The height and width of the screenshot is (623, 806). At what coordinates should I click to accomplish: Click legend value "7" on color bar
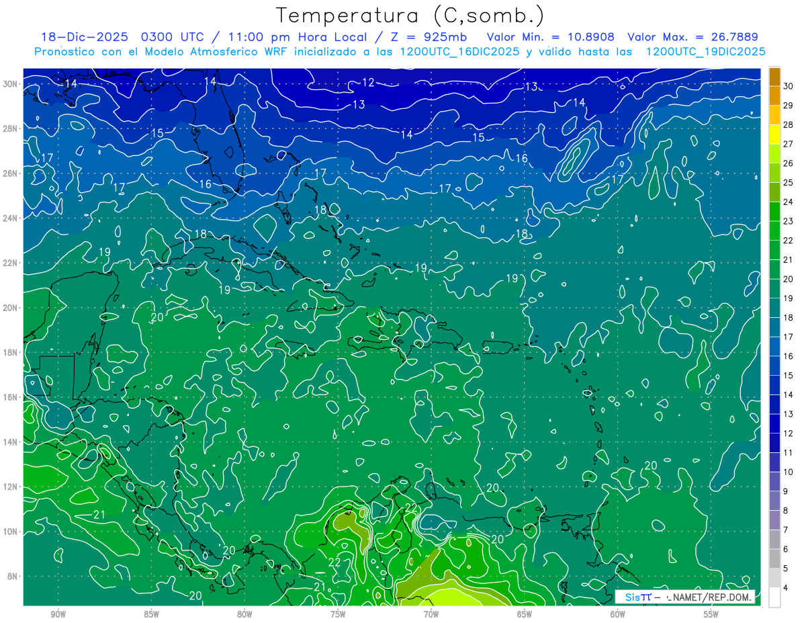click(786, 530)
